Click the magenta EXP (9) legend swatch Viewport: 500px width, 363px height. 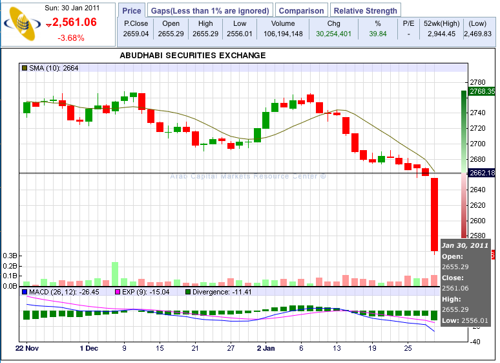tap(118, 292)
